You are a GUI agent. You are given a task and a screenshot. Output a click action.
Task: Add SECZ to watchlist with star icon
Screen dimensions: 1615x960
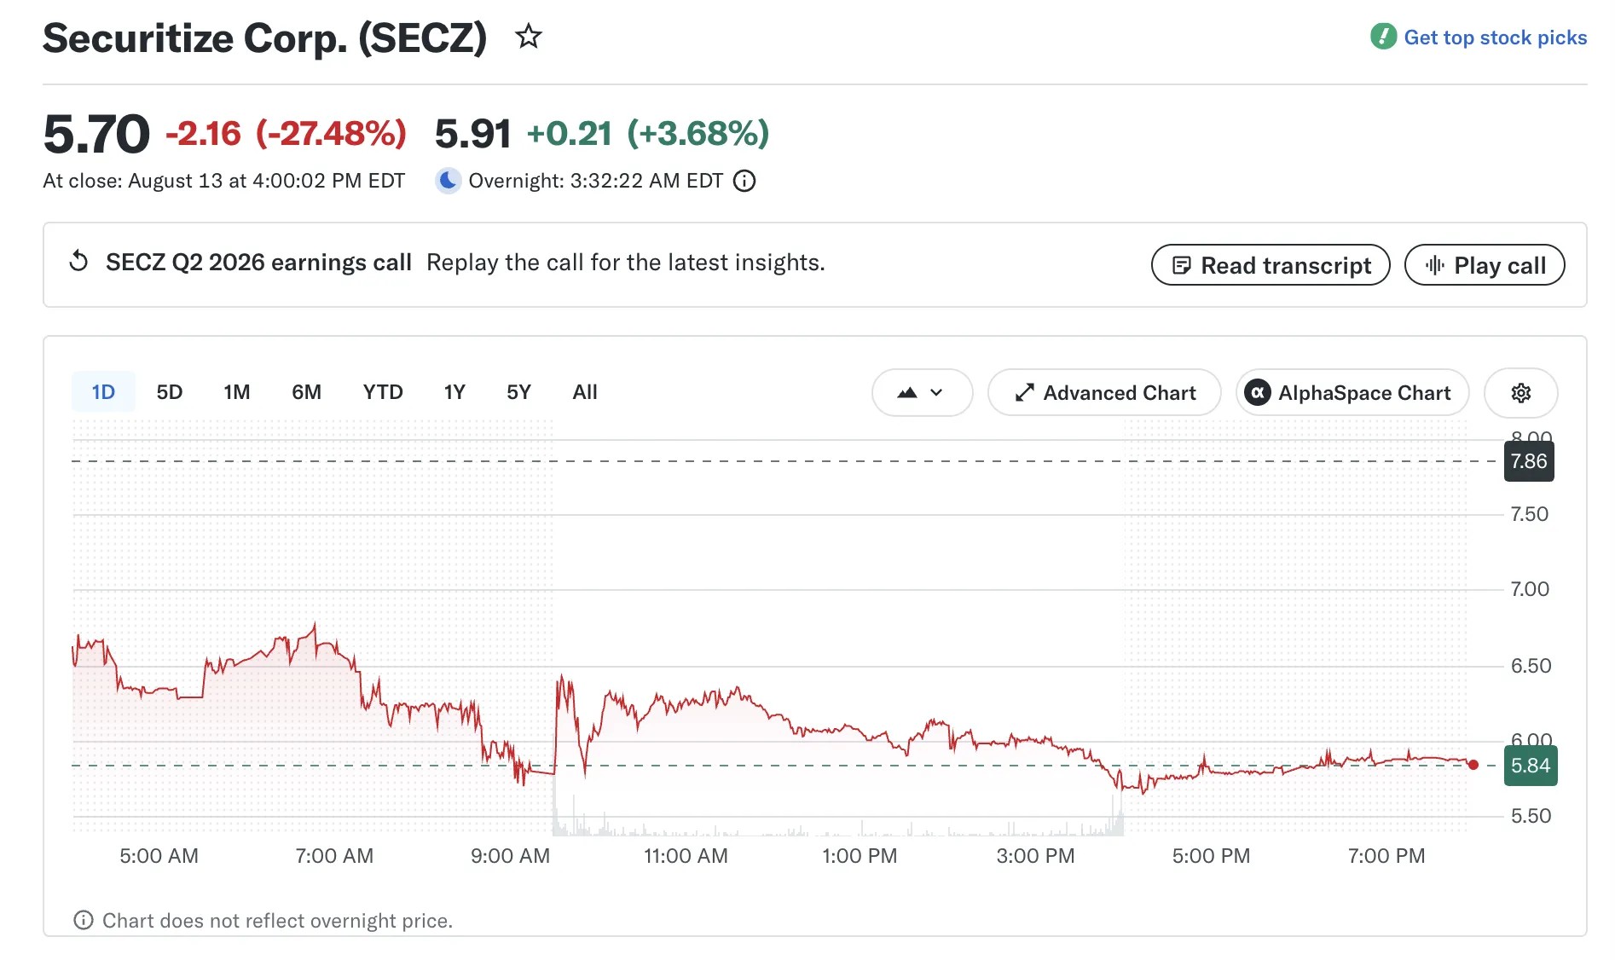coord(529,37)
